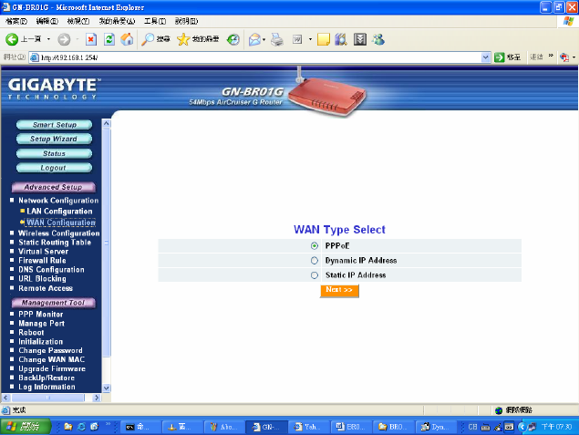Open the File menu

coord(16,21)
